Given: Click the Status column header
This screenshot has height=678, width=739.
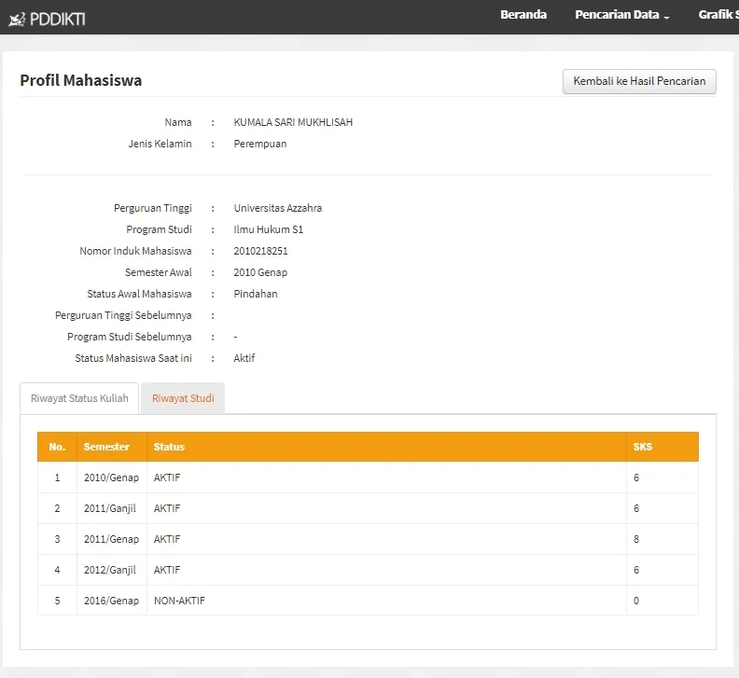Looking at the screenshot, I should tap(169, 447).
